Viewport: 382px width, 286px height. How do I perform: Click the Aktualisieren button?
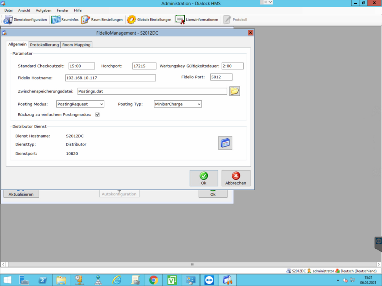21,194
